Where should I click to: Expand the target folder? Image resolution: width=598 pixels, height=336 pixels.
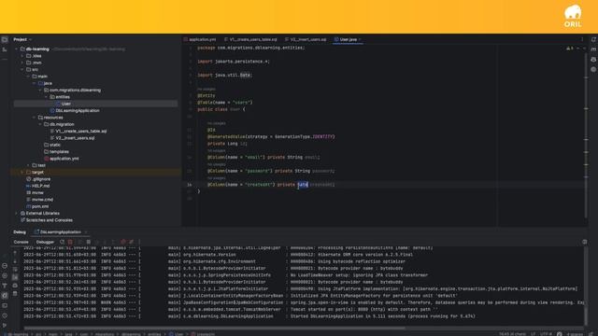coord(22,172)
